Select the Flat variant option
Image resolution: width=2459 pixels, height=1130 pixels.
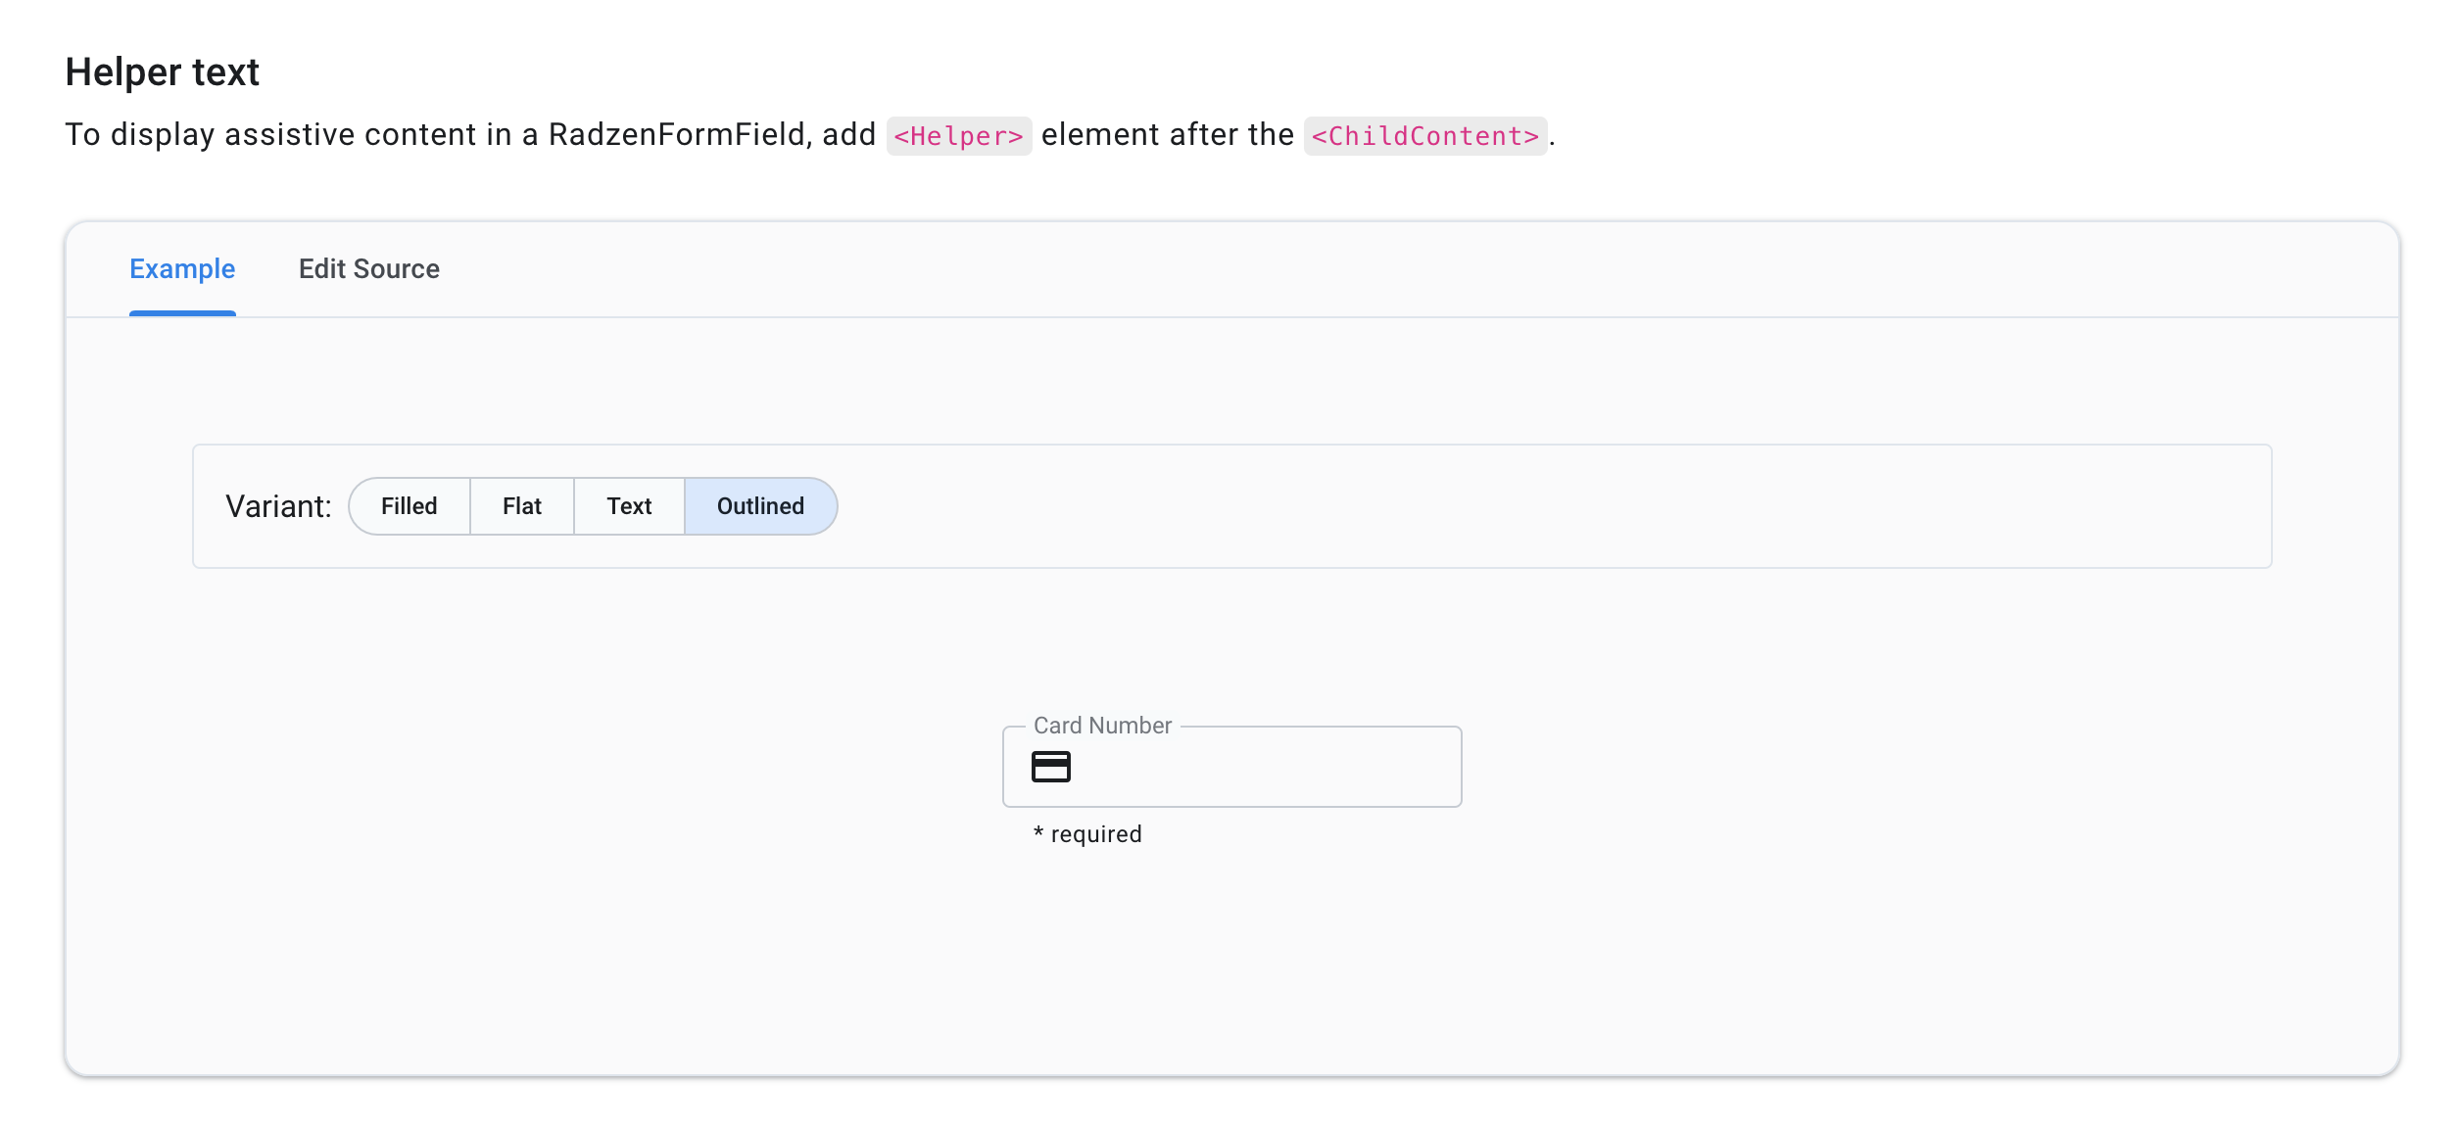(x=521, y=505)
